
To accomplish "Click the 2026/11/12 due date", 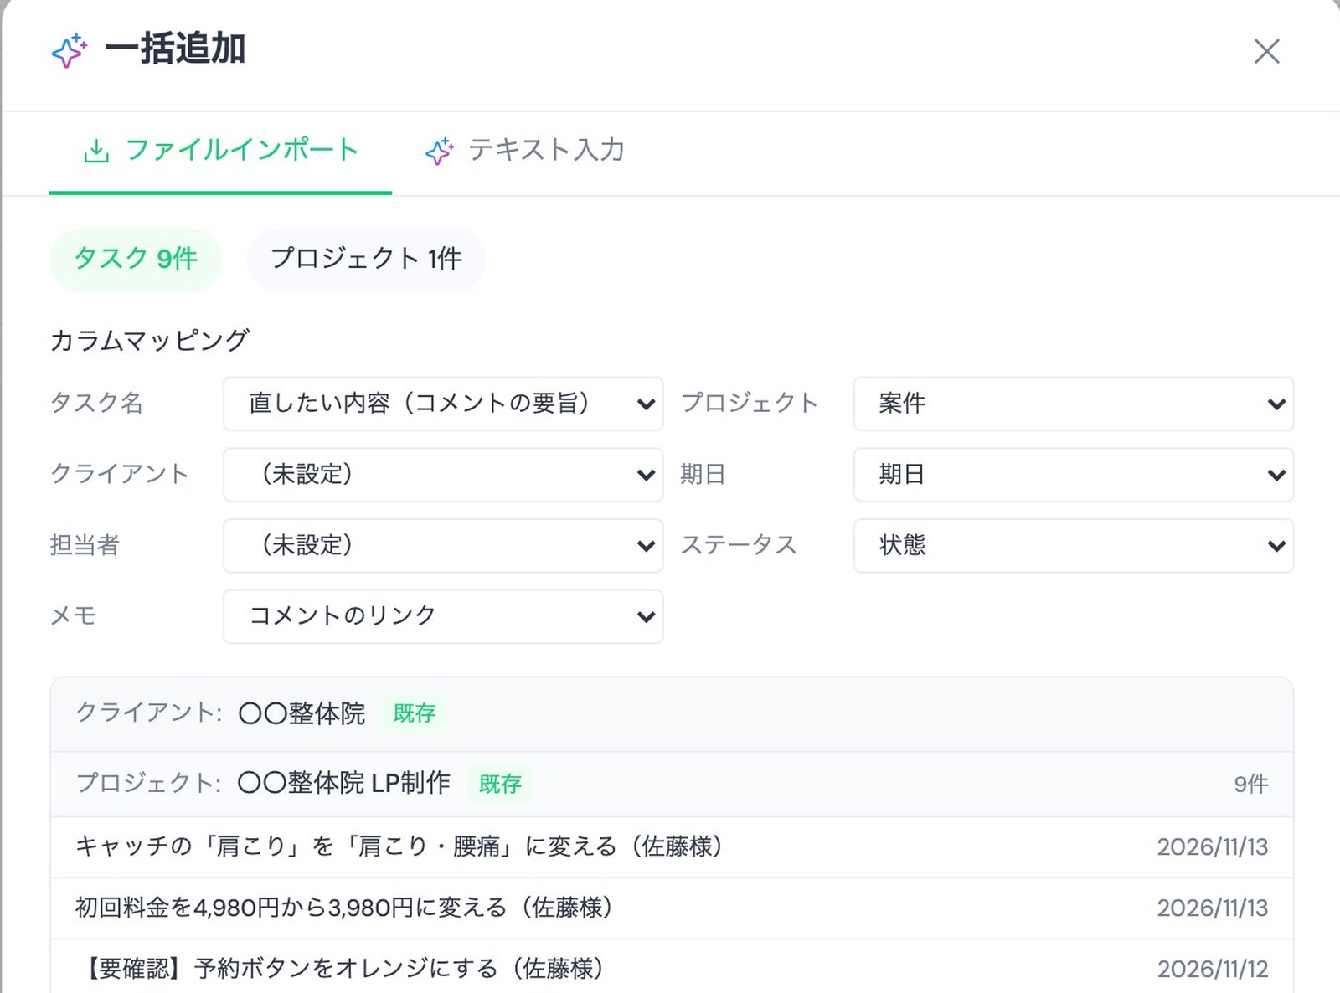I will tap(1213, 969).
